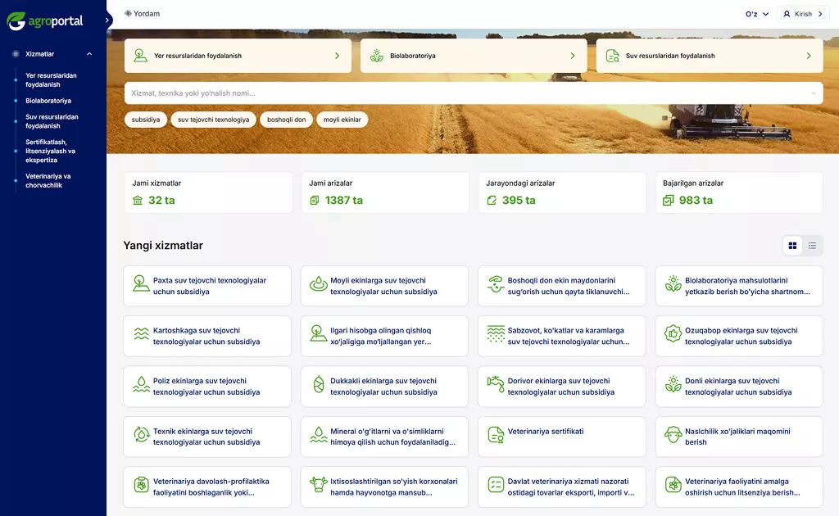Click the cow icon for Ixtisoslashtirilgan so'yish
The image size is (839, 516).
(x=318, y=485)
